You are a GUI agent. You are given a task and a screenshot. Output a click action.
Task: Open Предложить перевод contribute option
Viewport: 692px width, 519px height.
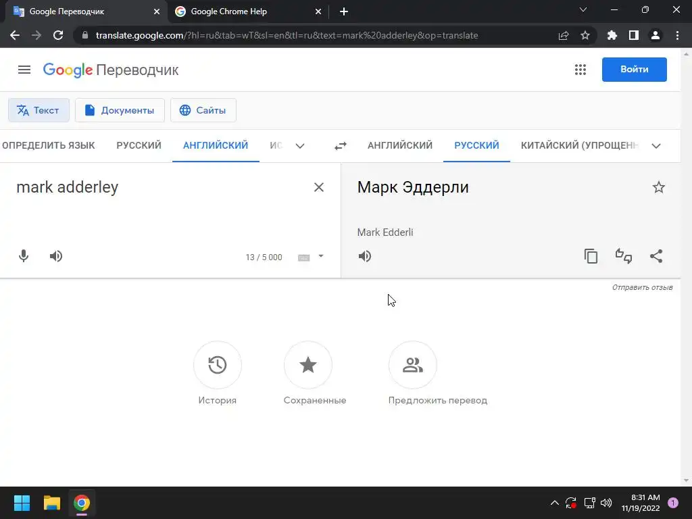coord(413,365)
